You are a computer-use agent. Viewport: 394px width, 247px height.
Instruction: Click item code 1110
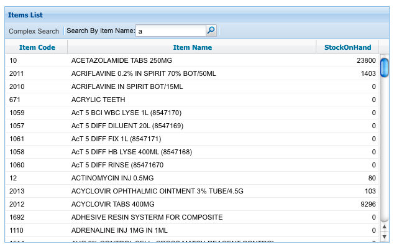coord(16,230)
